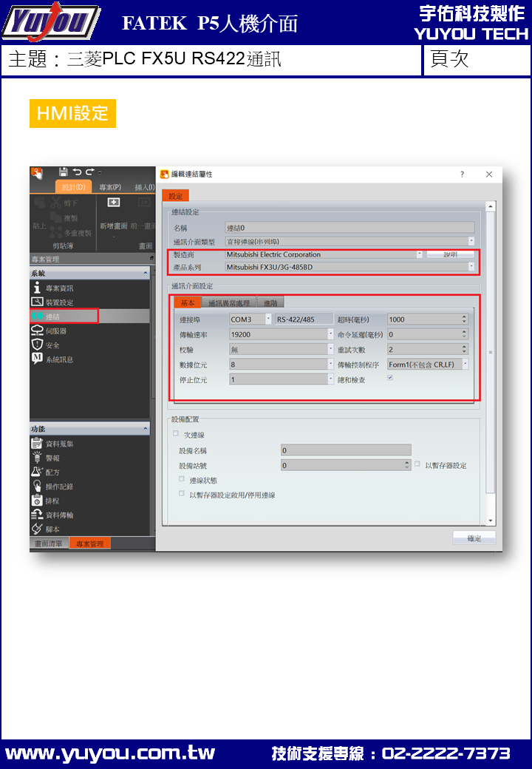Open 裝置設定 wrench-screen icon
The image size is (532, 769).
coord(37,302)
